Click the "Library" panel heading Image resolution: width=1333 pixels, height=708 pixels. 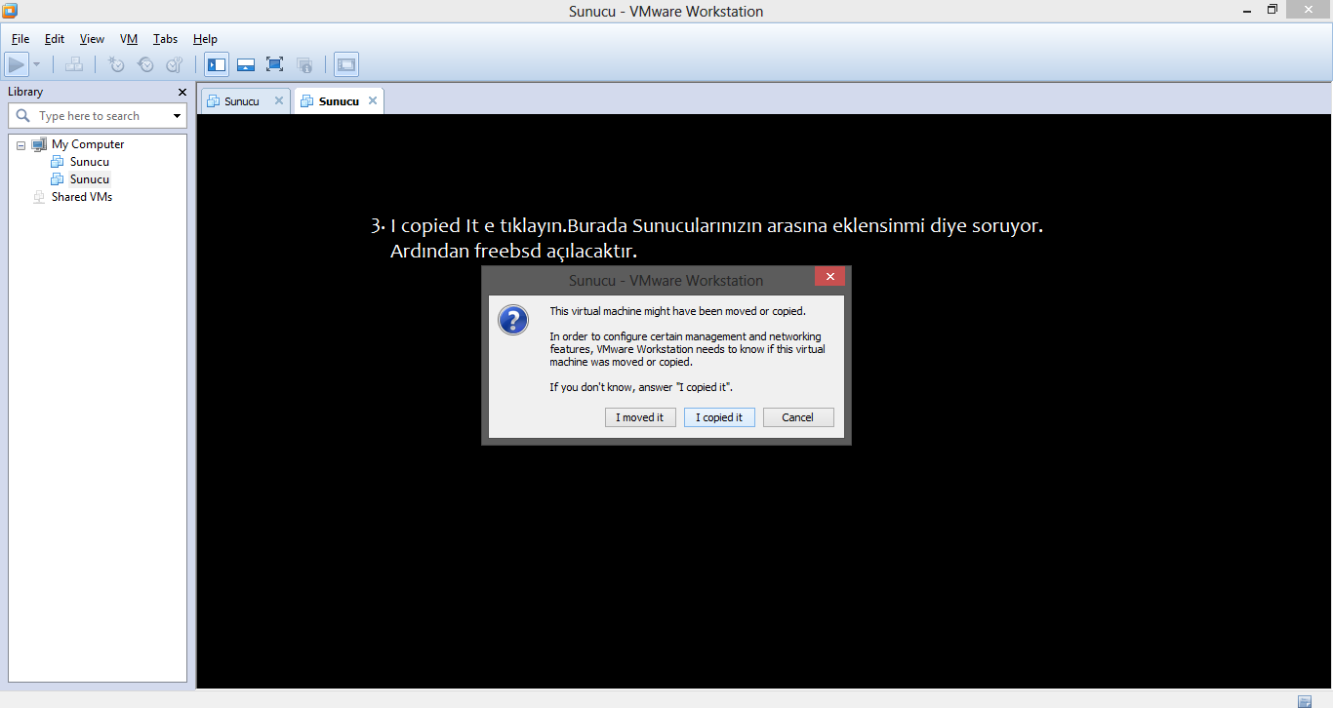25,92
